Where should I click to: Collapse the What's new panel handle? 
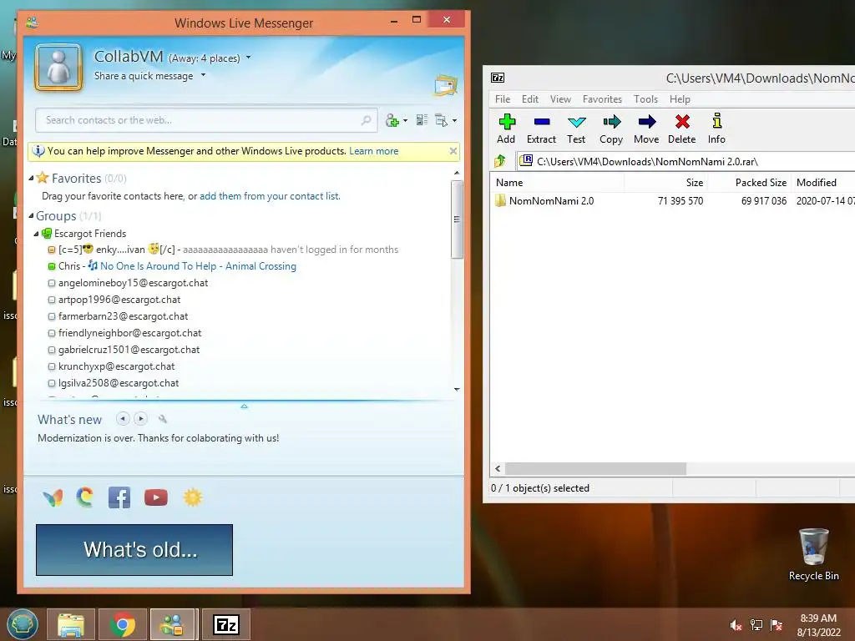click(x=244, y=406)
